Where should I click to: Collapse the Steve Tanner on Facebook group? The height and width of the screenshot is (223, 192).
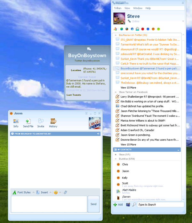click(x=116, y=92)
